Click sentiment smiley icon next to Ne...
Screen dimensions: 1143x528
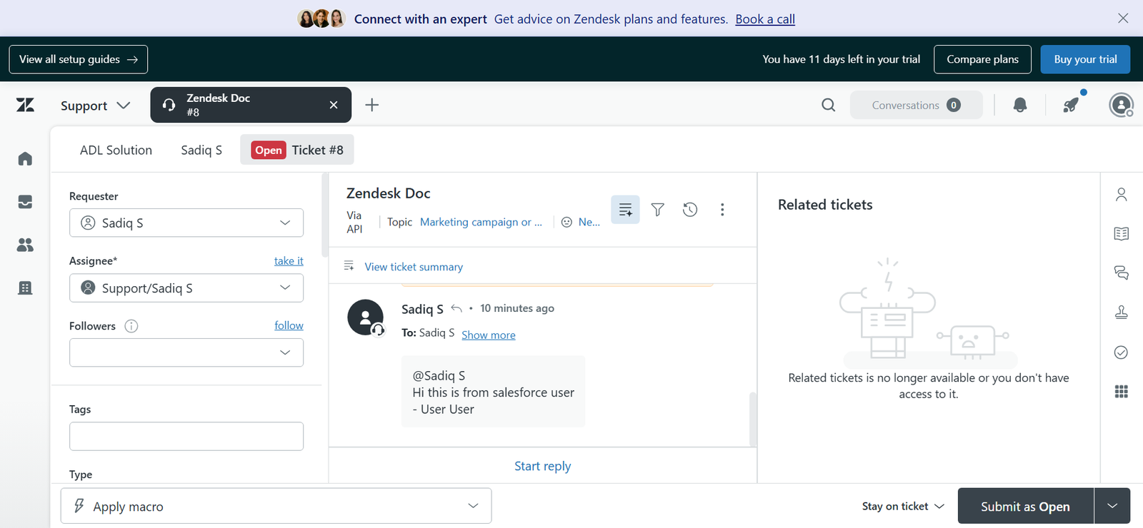(566, 222)
